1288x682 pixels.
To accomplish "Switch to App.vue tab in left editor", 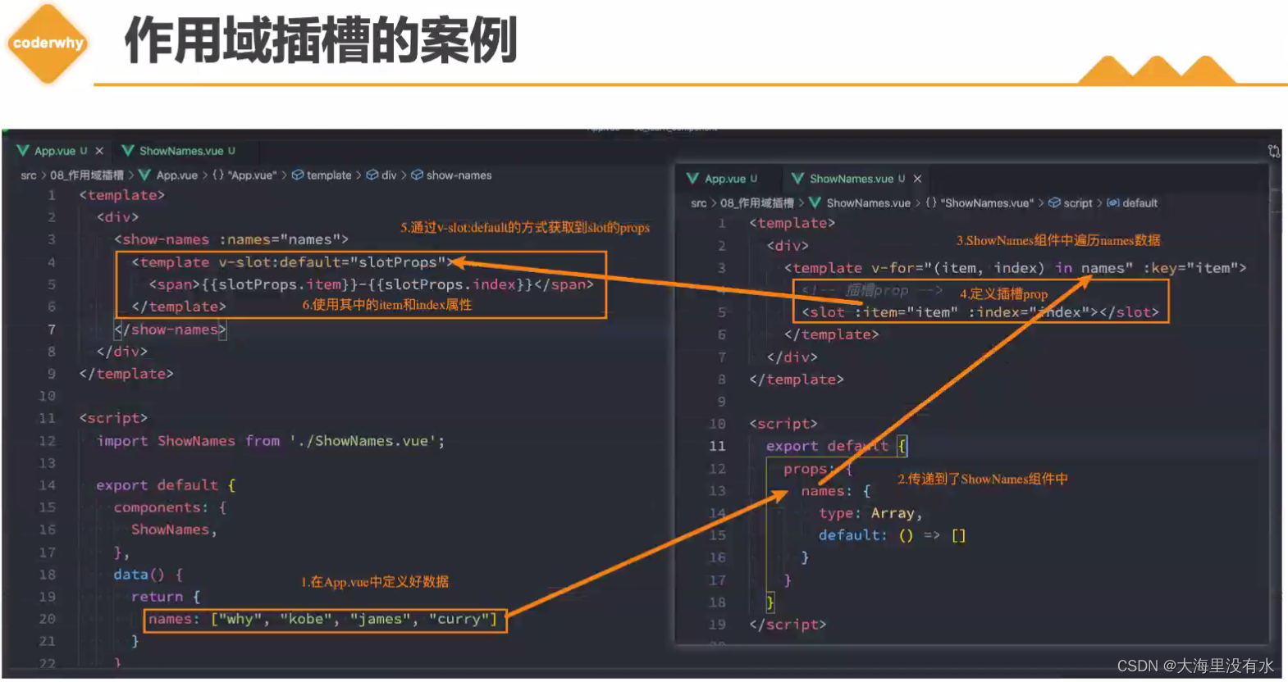I will click(54, 151).
